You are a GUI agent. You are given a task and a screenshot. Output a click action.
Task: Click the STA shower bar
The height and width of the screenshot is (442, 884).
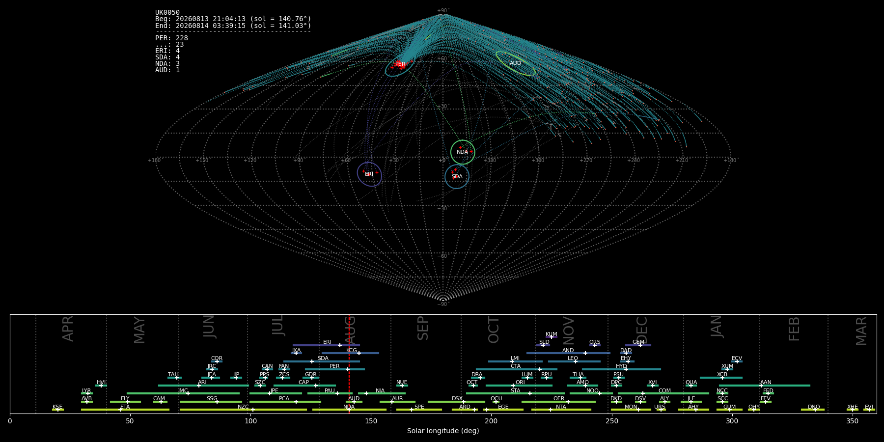(x=515, y=393)
